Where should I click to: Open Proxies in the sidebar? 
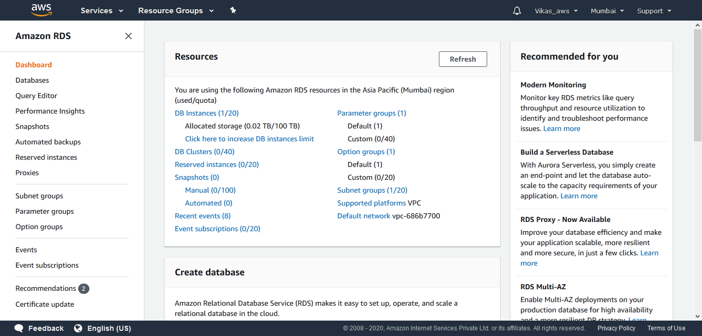27,173
